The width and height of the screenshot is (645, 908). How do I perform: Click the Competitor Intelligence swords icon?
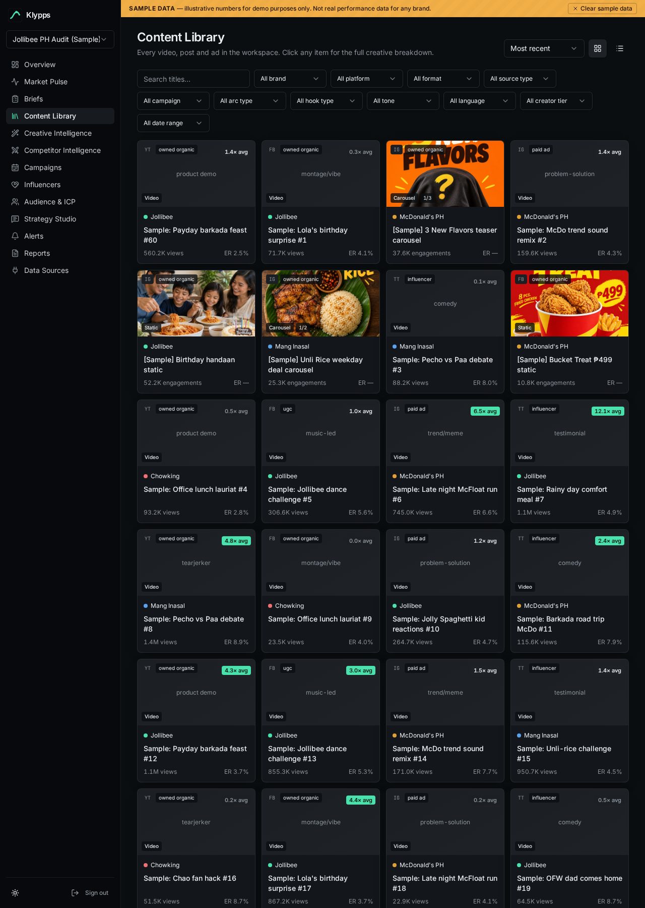pyautogui.click(x=15, y=150)
